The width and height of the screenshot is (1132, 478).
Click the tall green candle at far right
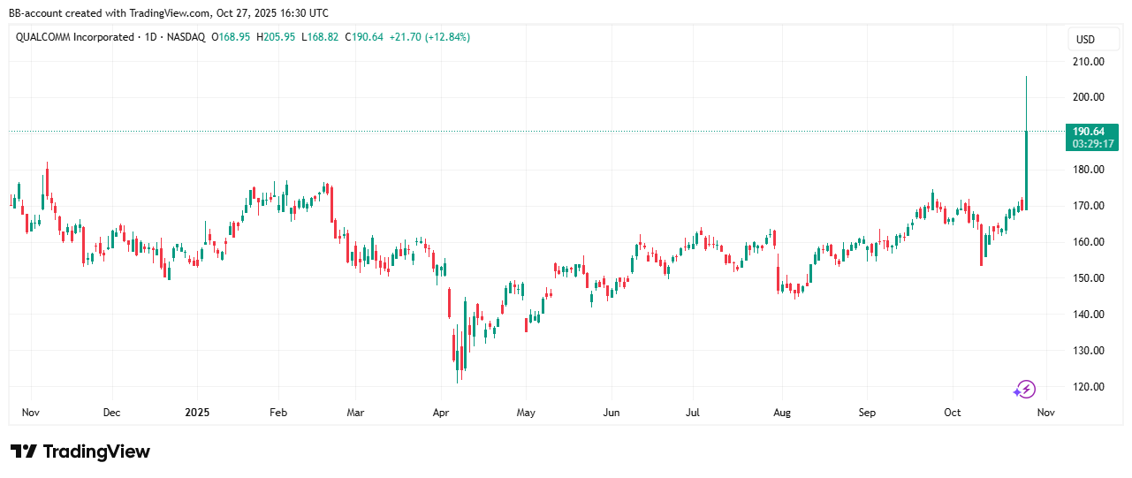coord(1026,170)
